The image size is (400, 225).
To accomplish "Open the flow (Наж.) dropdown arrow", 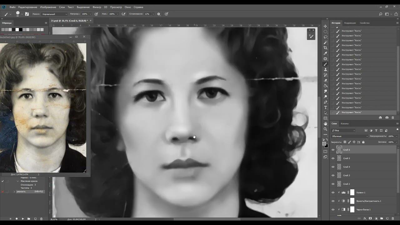I will 118,14.
